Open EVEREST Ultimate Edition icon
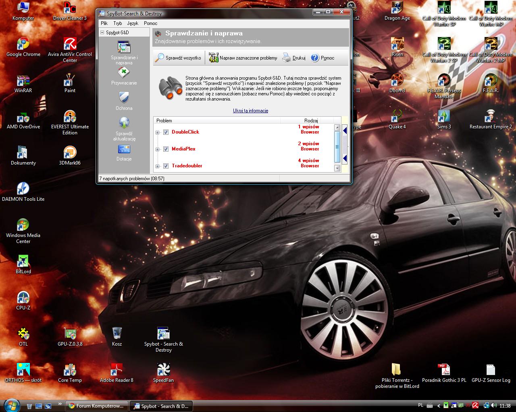Viewport: 516px width, 412px height. [x=70, y=122]
